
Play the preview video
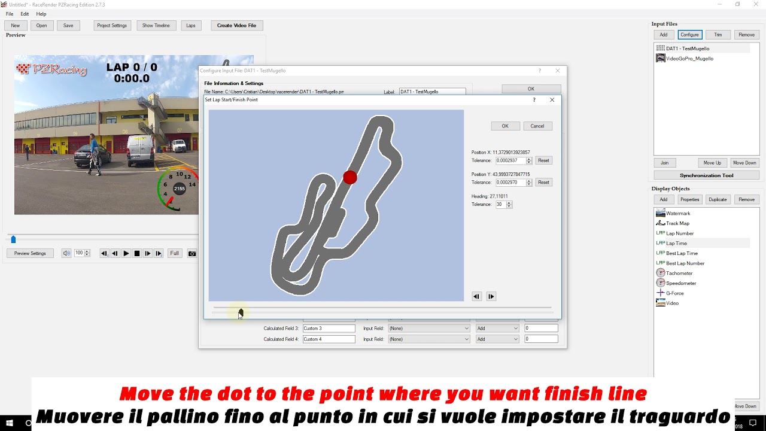(126, 253)
